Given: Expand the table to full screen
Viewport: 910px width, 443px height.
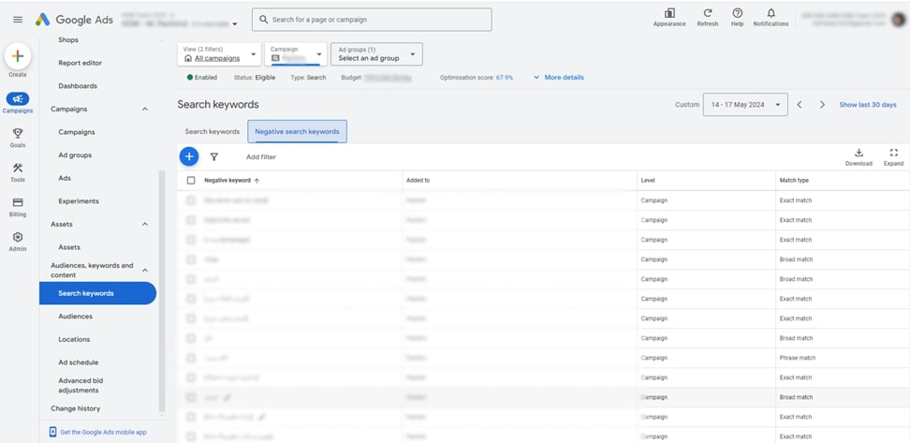Looking at the screenshot, I should click(893, 154).
